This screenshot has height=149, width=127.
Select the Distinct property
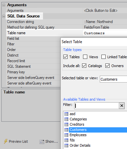(x=13, y=55)
